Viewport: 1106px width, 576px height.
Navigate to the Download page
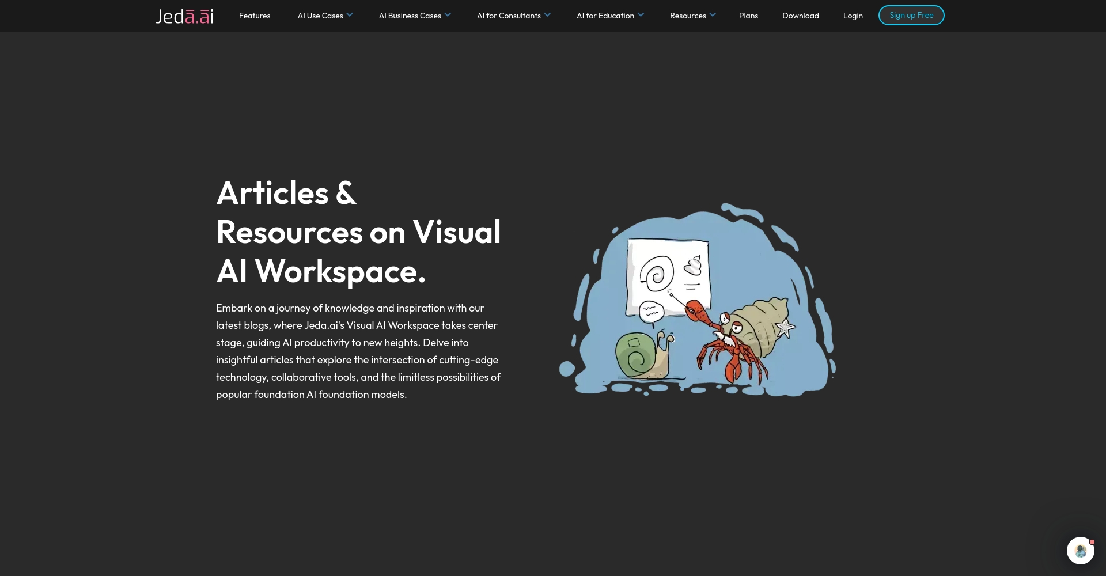(x=800, y=16)
